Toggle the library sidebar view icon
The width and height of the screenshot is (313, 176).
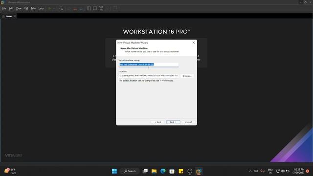tap(89, 8)
